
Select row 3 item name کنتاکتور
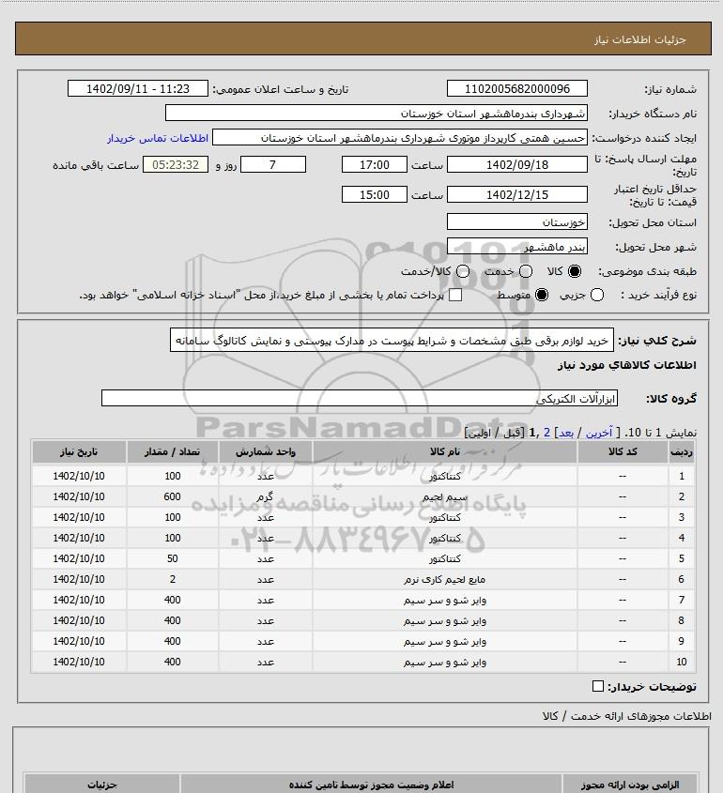click(x=445, y=517)
